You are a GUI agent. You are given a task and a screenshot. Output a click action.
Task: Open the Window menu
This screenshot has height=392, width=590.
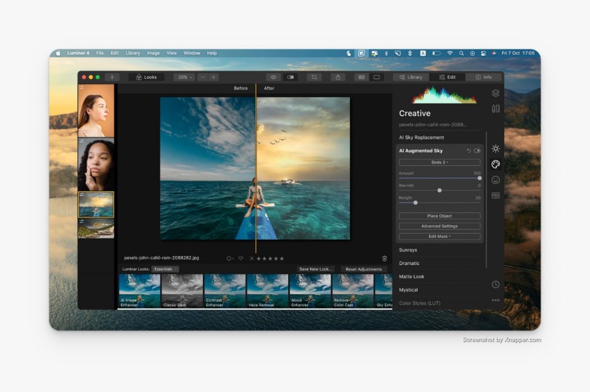[192, 54]
